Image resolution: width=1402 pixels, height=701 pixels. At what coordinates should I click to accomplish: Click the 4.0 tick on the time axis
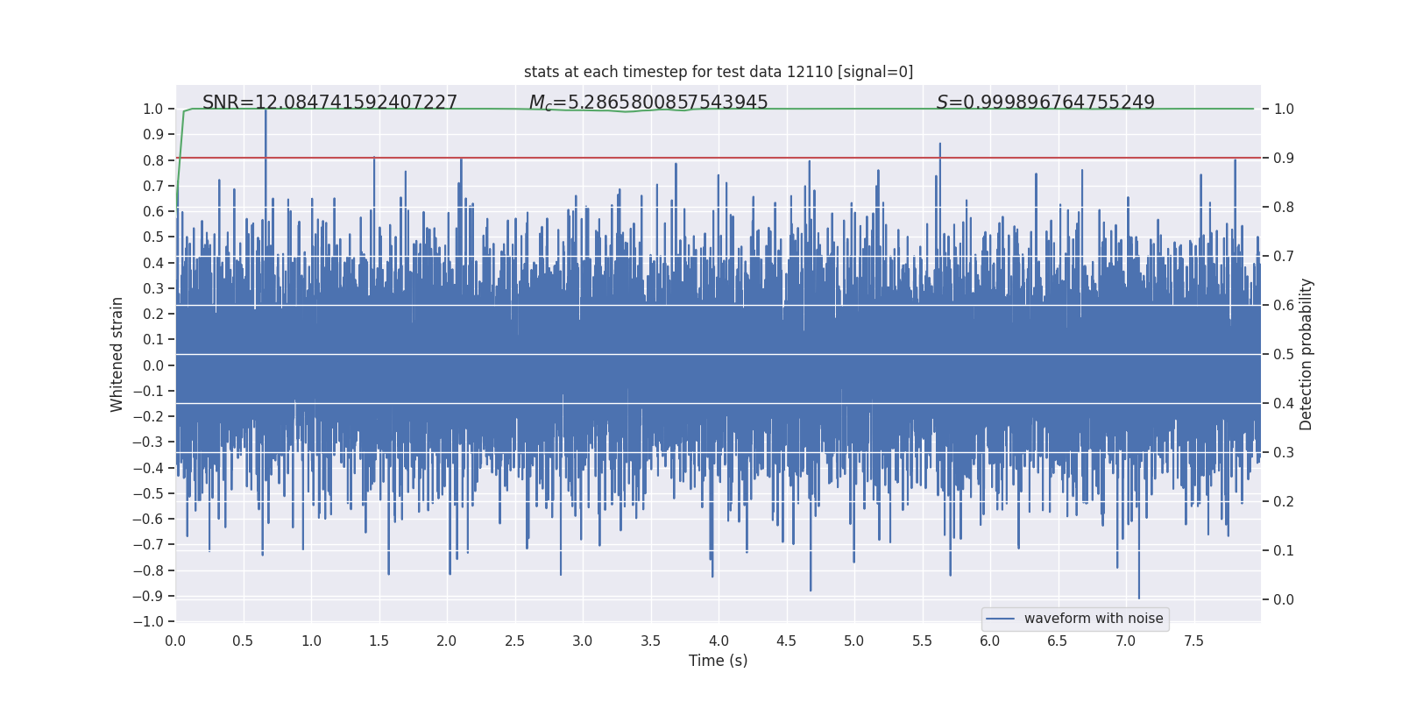(719, 641)
